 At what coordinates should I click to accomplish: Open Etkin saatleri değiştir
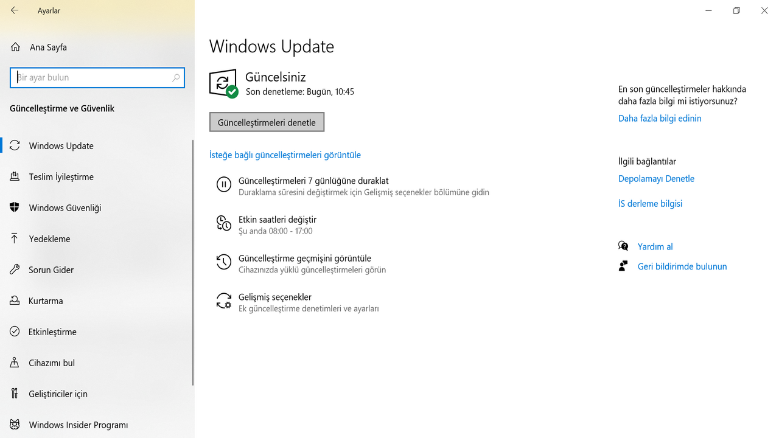268,225
